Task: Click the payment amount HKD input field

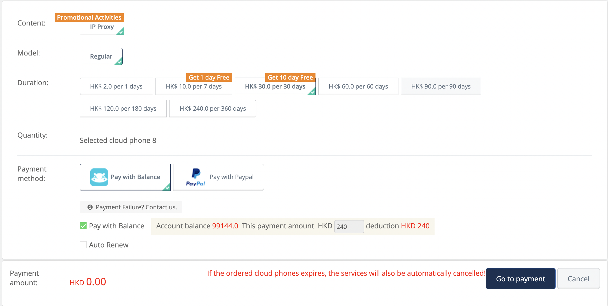Action: pos(349,226)
